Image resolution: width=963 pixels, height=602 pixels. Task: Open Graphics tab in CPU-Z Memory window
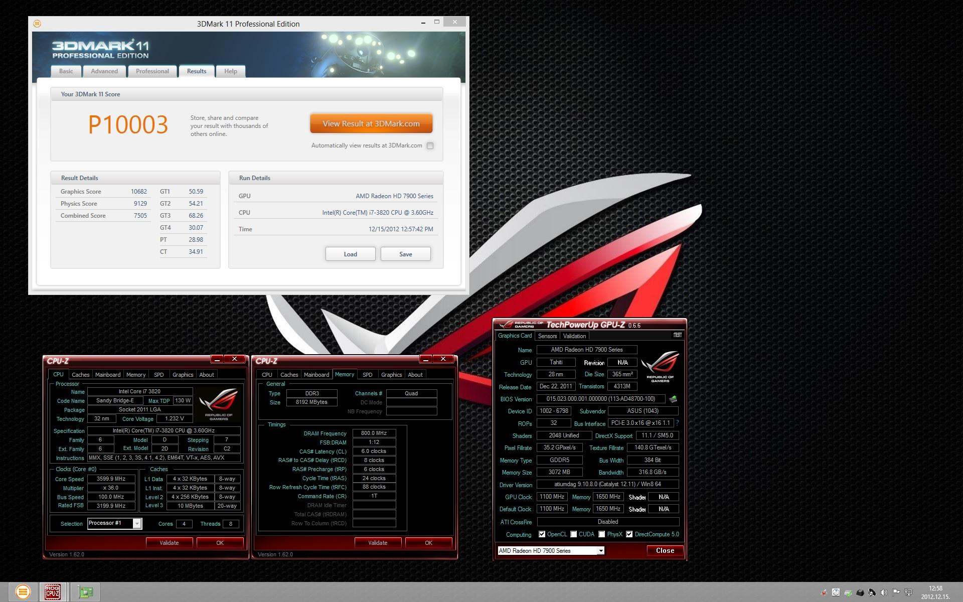coord(391,375)
